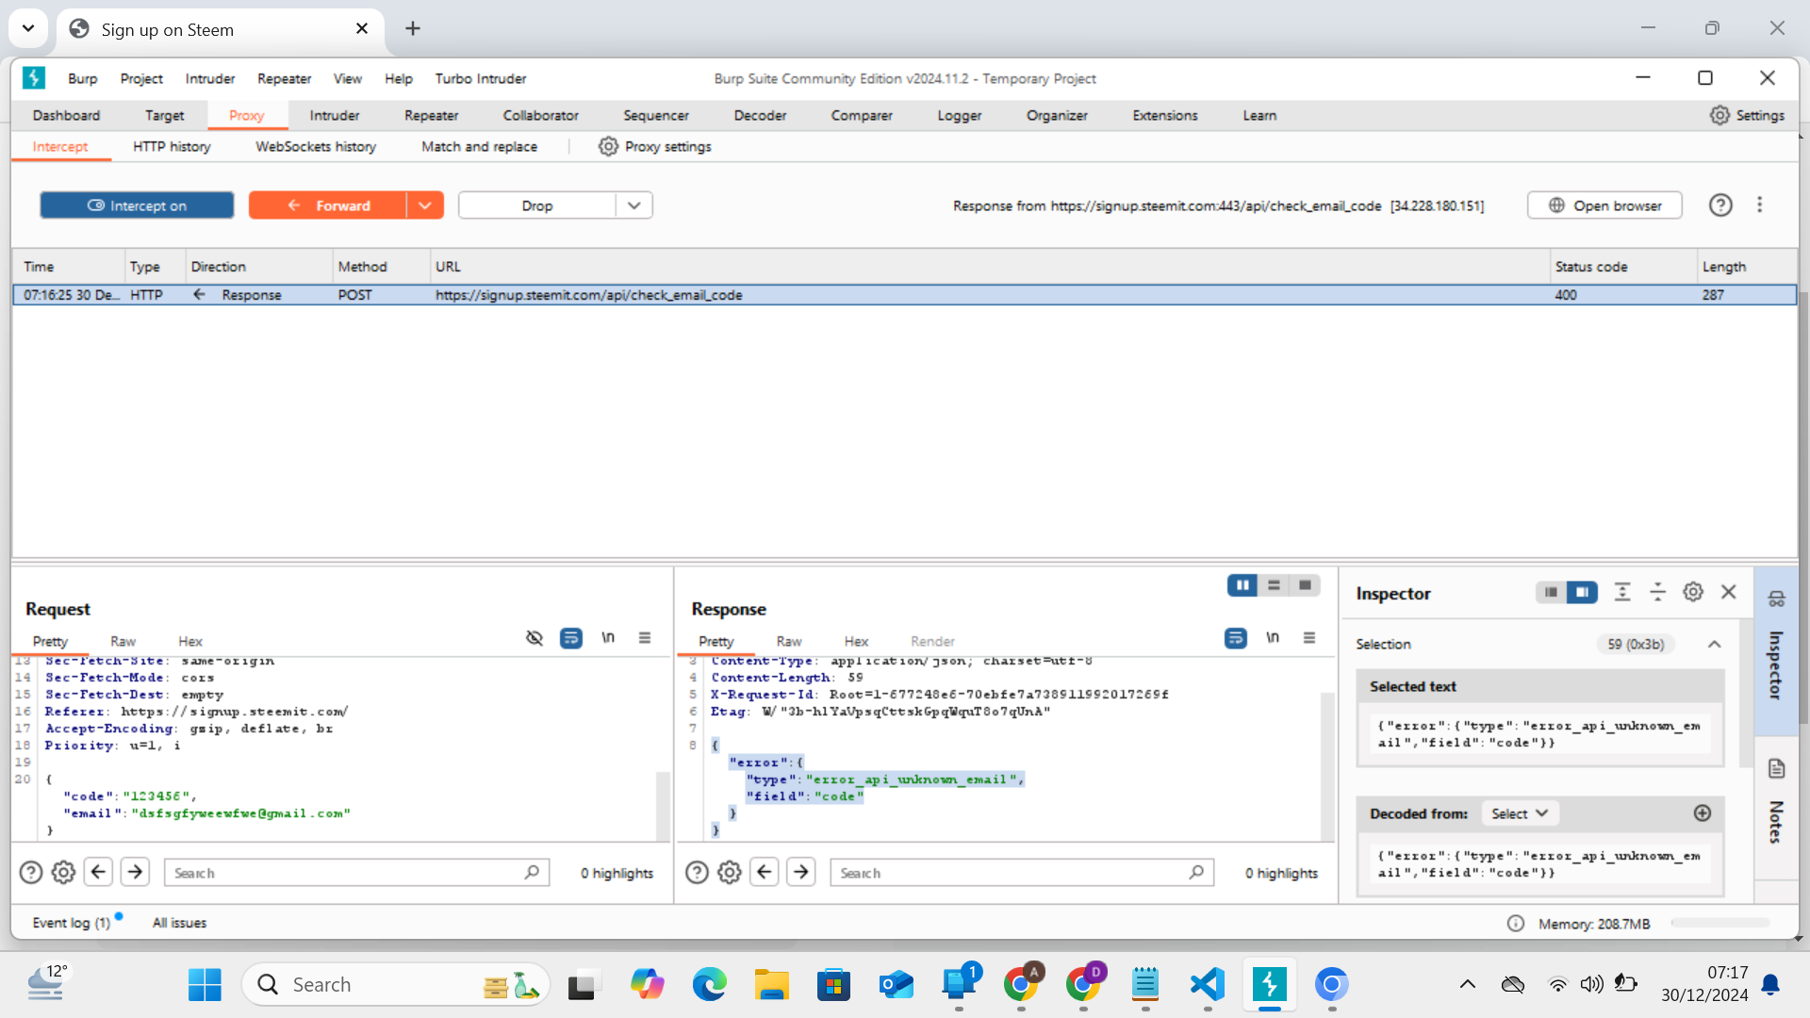Open the Decoded from Select dropdown
The height and width of the screenshot is (1018, 1810).
pyautogui.click(x=1519, y=813)
